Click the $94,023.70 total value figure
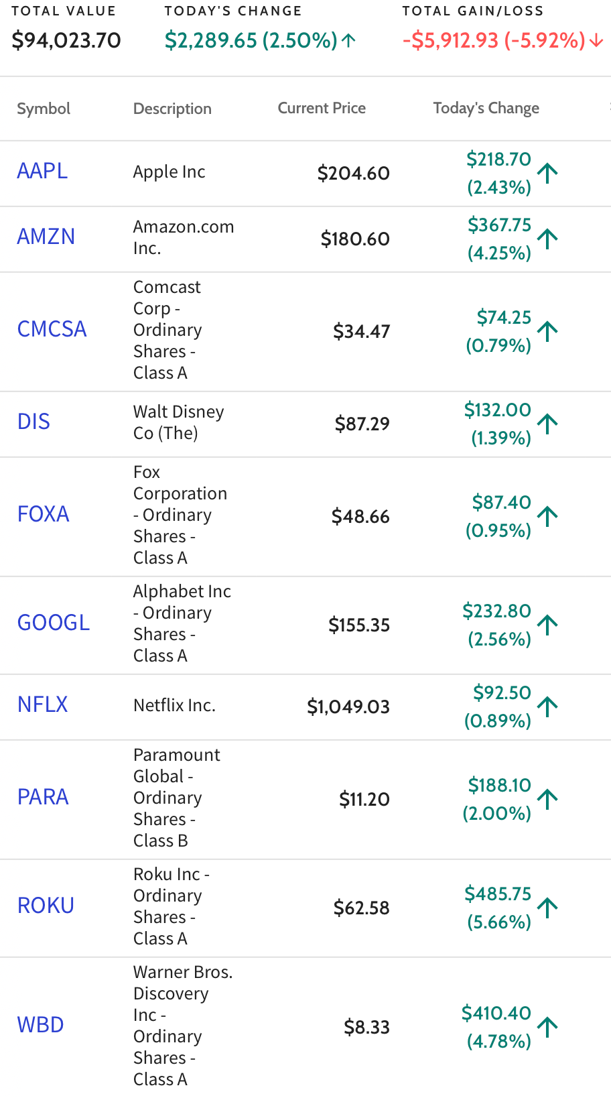 66,40
